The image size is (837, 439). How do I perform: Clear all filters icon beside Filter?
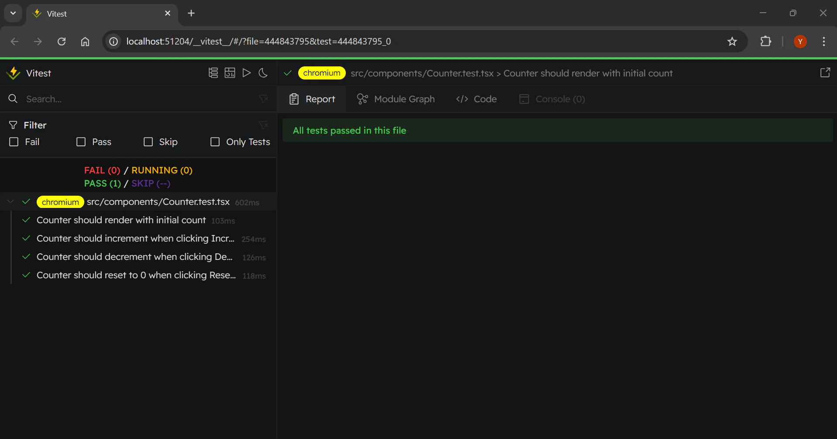point(264,125)
